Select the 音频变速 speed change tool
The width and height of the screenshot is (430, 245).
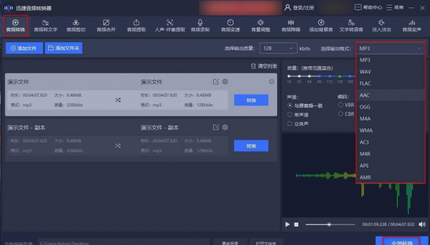point(230,26)
